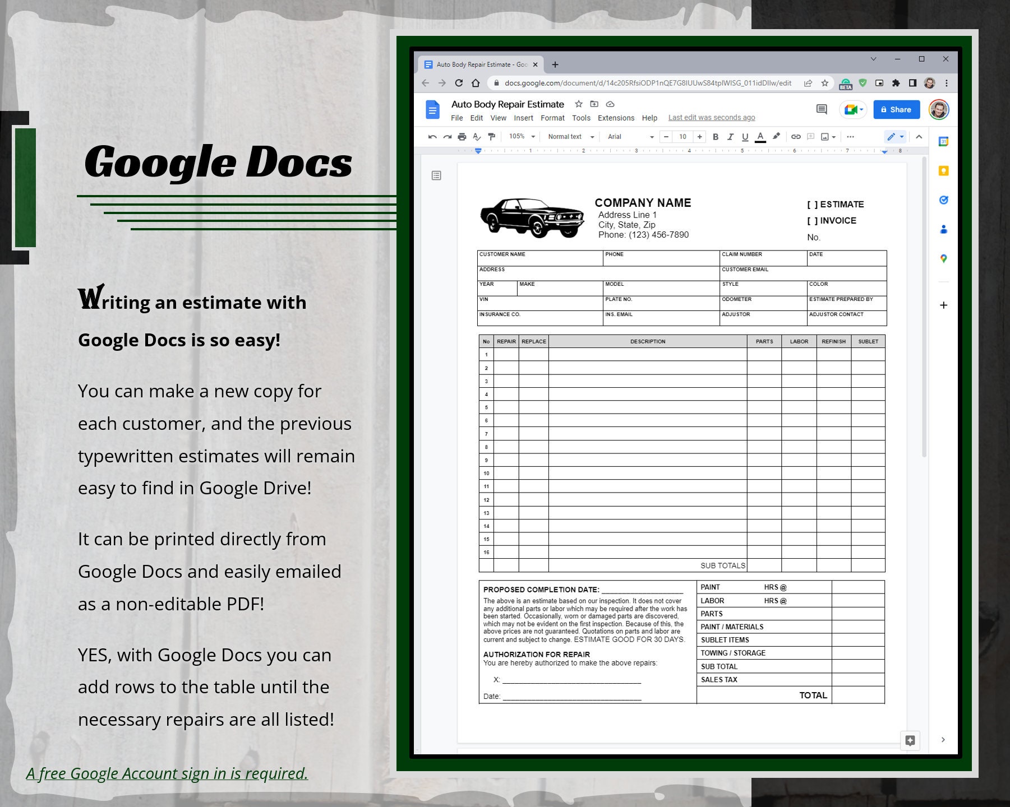Toggle underline formatting

745,137
